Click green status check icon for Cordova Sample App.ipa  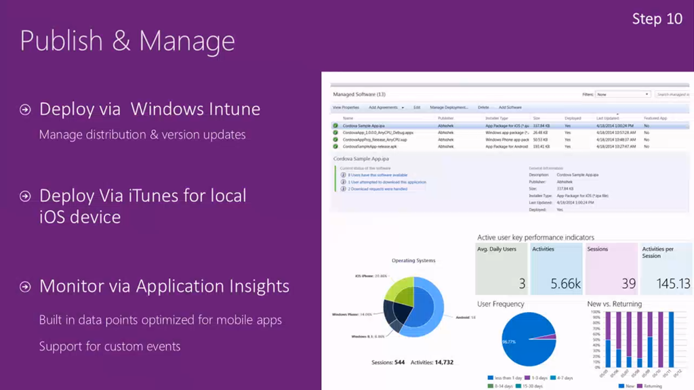coord(335,125)
